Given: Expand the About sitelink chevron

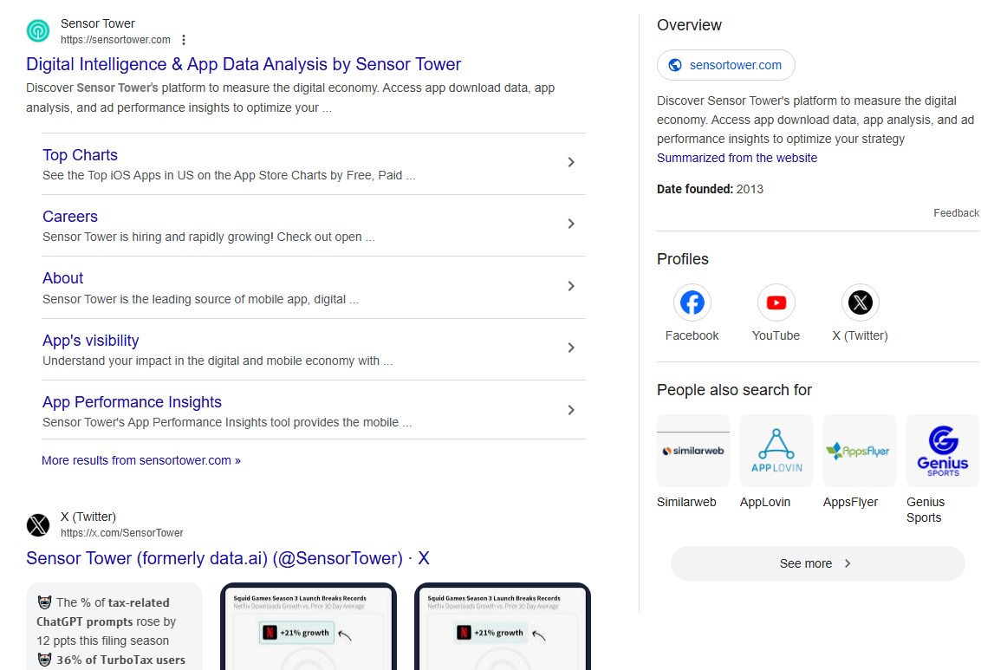Looking at the screenshot, I should click(570, 286).
